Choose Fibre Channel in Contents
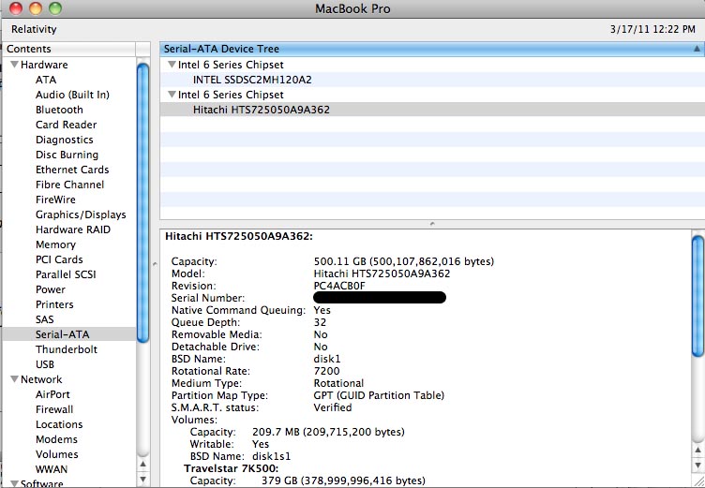The height and width of the screenshot is (488, 705). [69, 185]
